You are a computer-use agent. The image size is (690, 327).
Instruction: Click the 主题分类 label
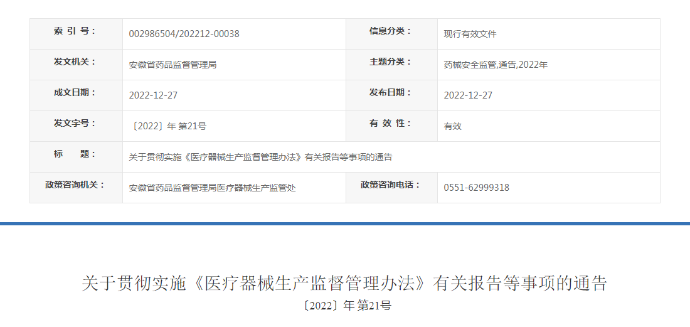(x=390, y=62)
